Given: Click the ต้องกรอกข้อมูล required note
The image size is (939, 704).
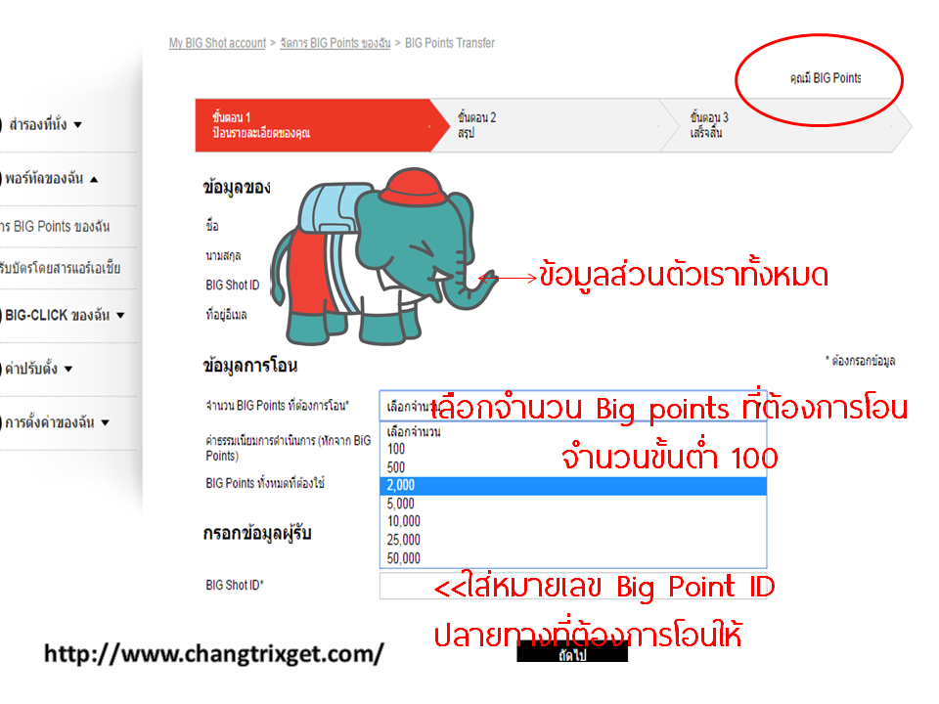Looking at the screenshot, I should pyautogui.click(x=860, y=361).
